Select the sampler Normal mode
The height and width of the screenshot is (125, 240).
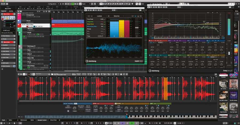[x=66, y=104]
